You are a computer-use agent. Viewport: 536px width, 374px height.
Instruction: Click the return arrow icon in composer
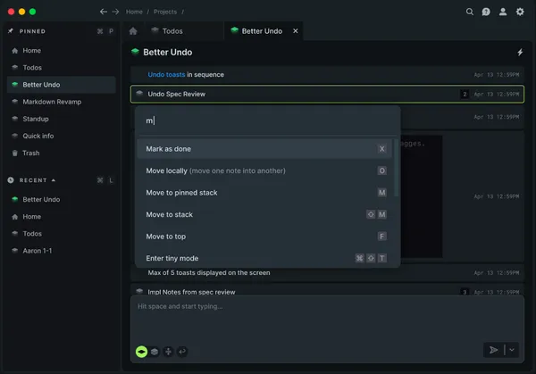coord(182,352)
